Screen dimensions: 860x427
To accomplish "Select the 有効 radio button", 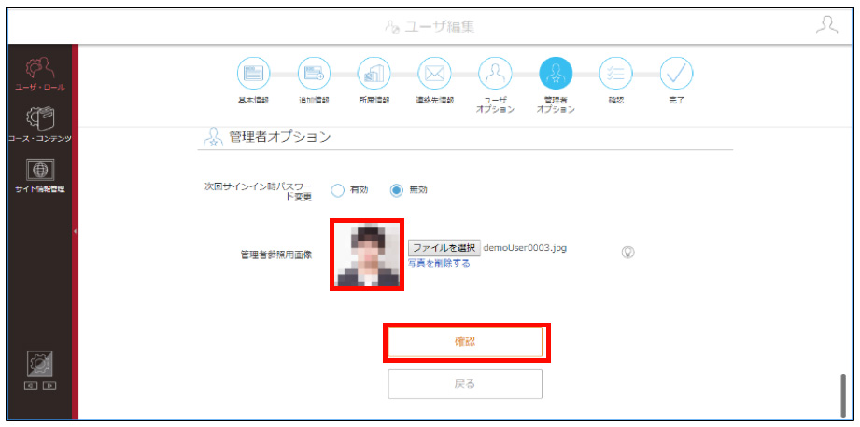I will click(338, 190).
